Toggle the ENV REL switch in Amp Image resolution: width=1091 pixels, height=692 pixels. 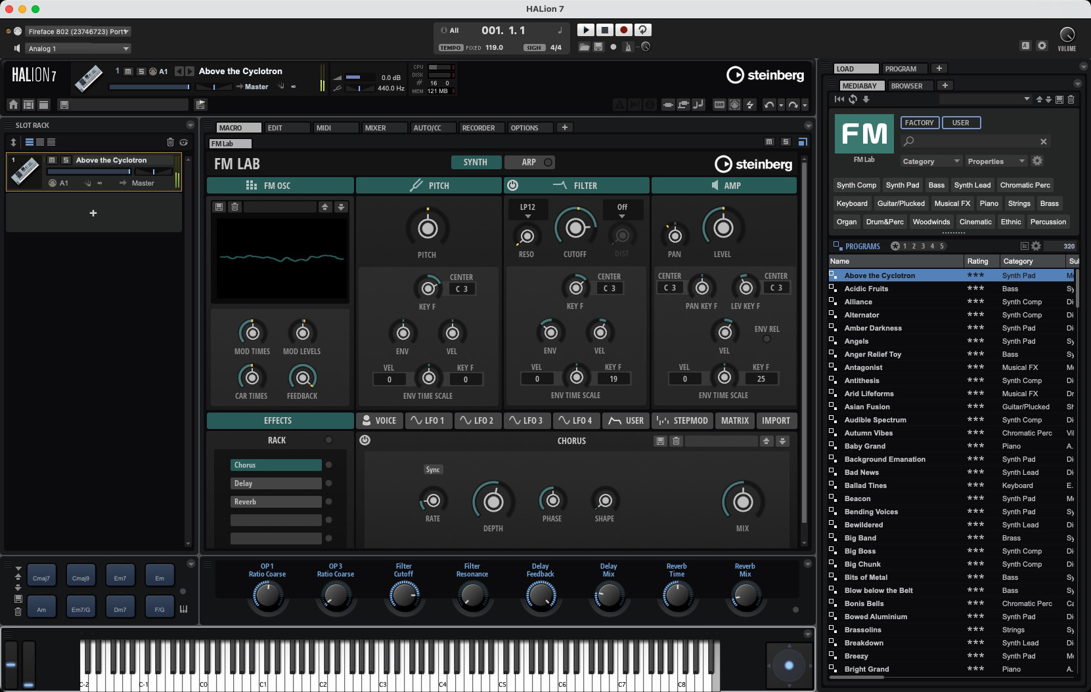tap(767, 339)
